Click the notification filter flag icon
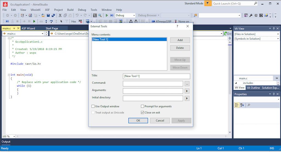The width and height of the screenshot is (281, 152). point(208,3)
